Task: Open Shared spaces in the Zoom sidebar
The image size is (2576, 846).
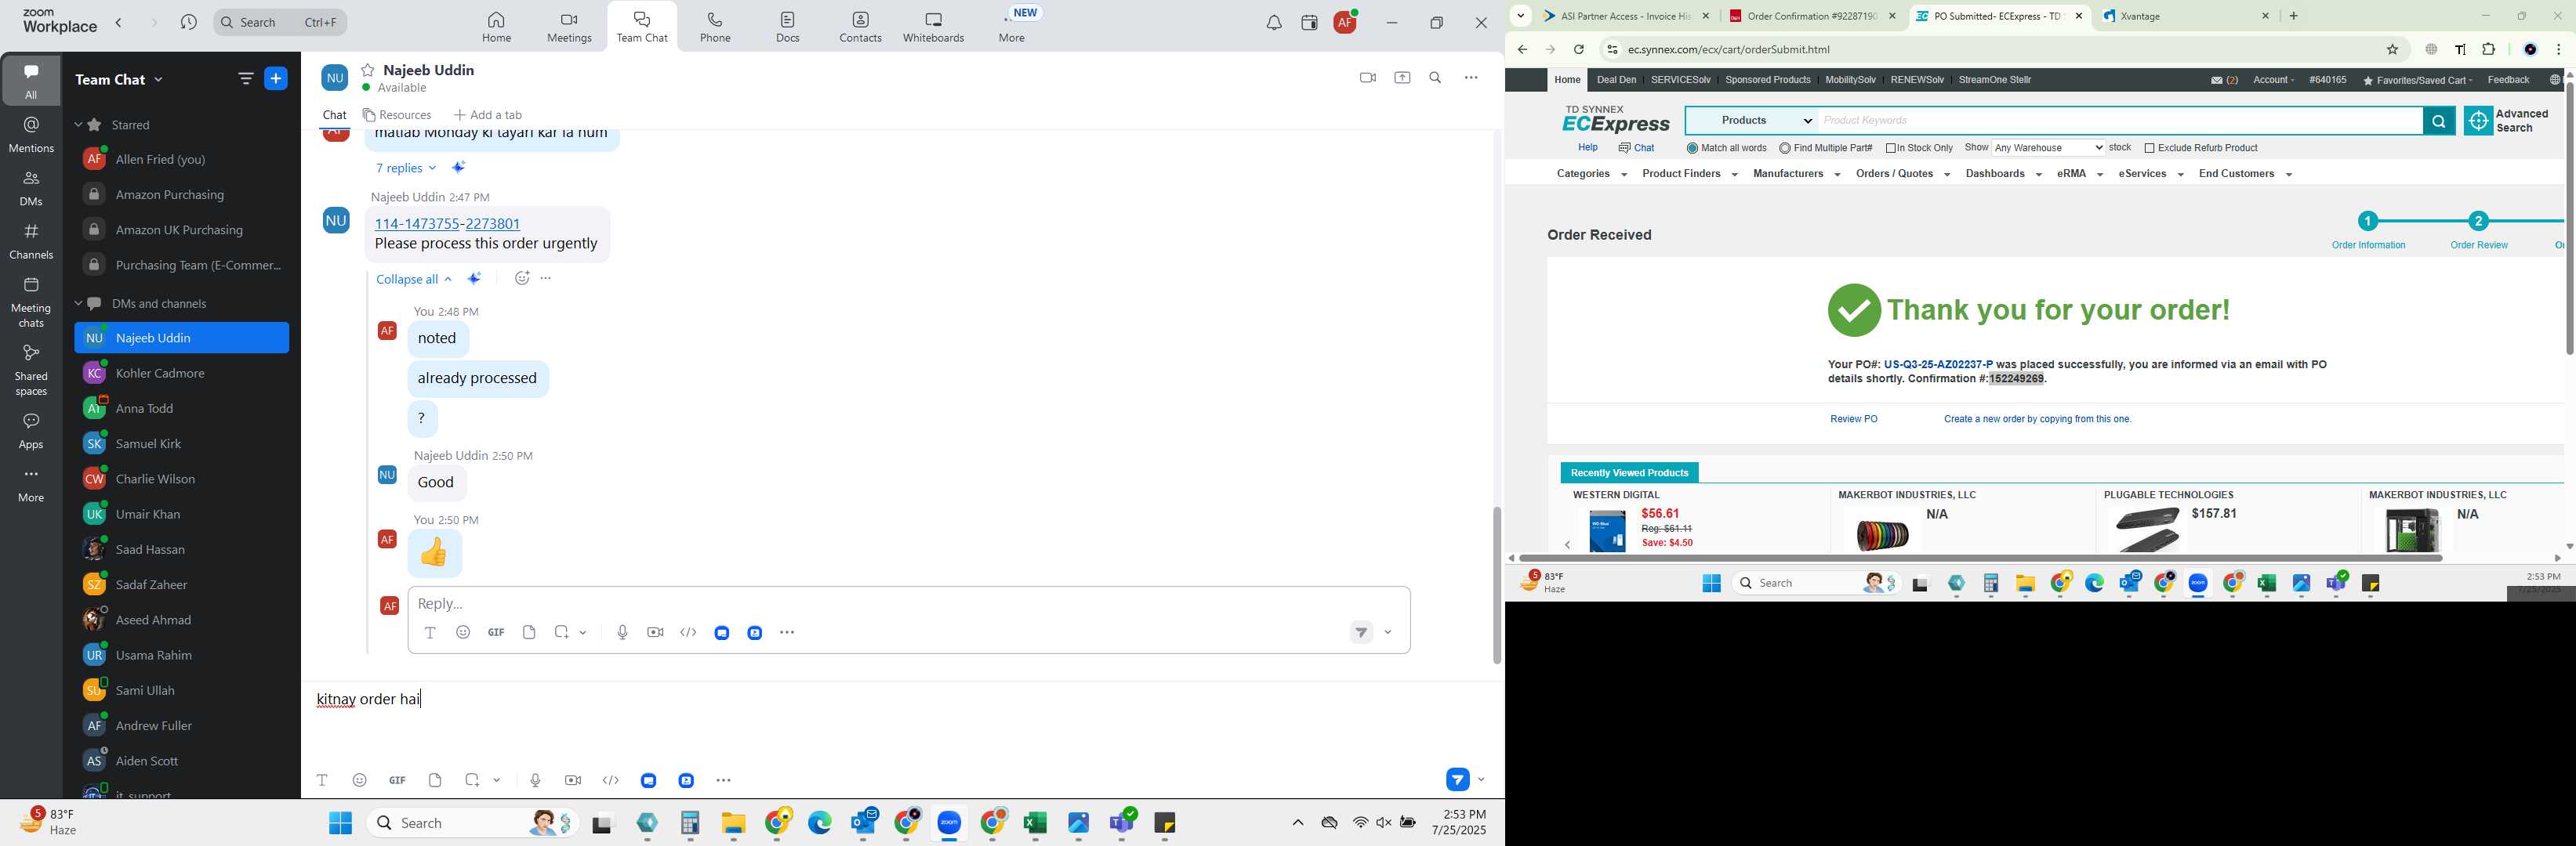Action: point(31,370)
